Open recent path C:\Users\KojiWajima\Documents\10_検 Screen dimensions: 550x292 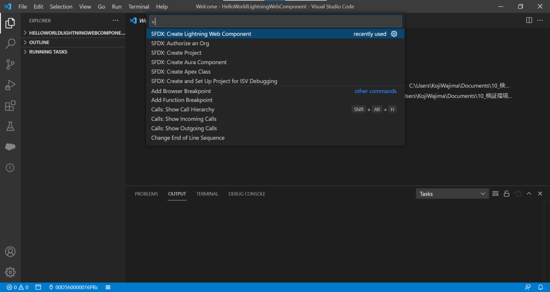[x=459, y=86]
